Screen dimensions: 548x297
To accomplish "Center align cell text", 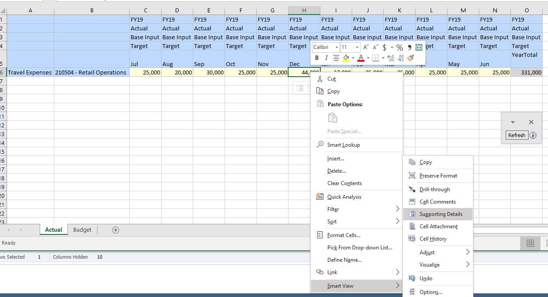I will pos(336,58).
